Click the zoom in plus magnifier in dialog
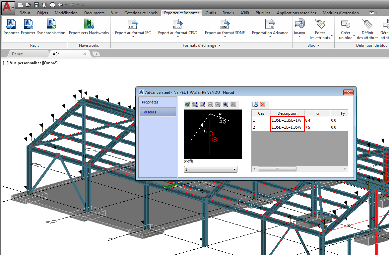The width and height of the screenshot is (389, 255). click(x=210, y=104)
